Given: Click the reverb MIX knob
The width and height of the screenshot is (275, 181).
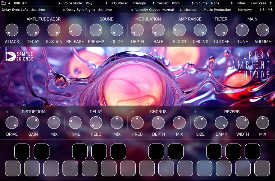Looking at the screenshot, I should (x=263, y=123).
